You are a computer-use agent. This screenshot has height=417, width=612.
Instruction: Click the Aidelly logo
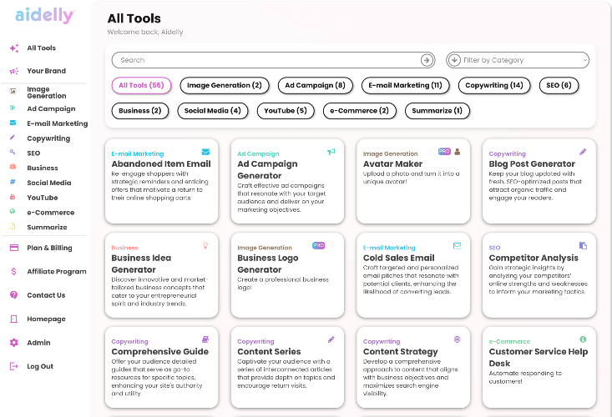[44, 16]
